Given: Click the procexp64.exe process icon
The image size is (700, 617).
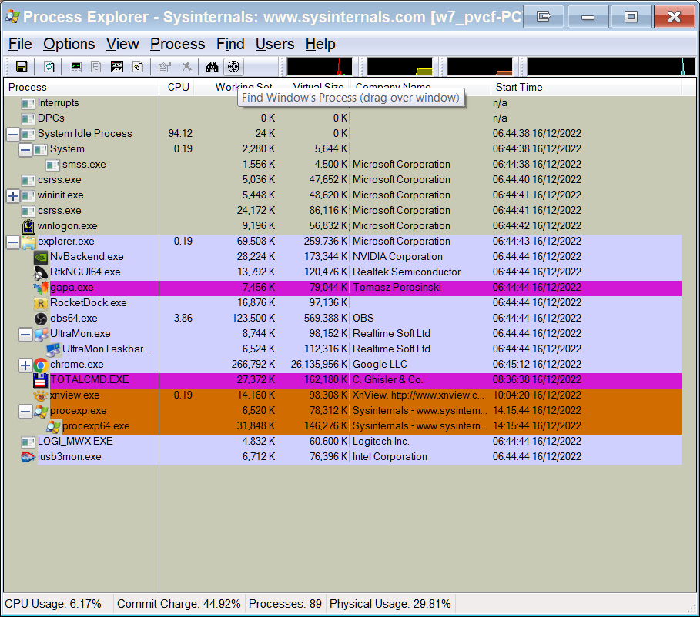Looking at the screenshot, I should (x=53, y=426).
